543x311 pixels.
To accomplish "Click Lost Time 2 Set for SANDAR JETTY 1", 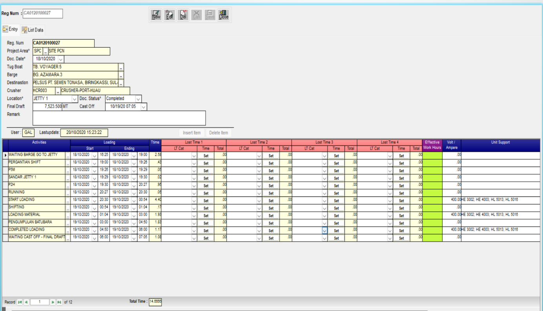I will point(271,178).
